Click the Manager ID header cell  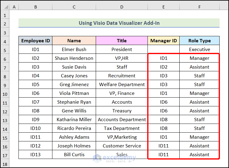point(164,40)
